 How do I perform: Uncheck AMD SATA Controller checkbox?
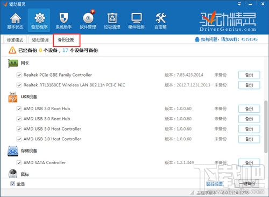[19, 162]
